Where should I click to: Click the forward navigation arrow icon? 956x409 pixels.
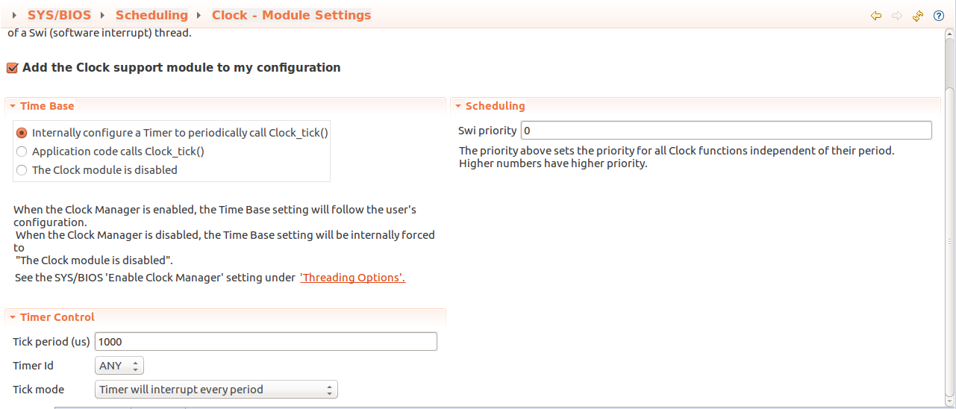coord(897,16)
